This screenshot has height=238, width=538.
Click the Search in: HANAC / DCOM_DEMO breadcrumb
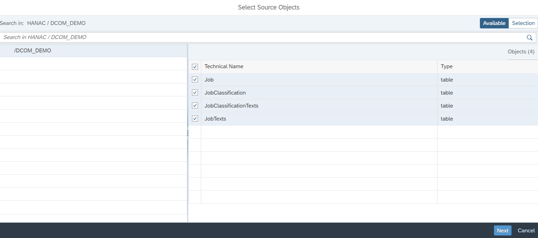click(x=43, y=23)
